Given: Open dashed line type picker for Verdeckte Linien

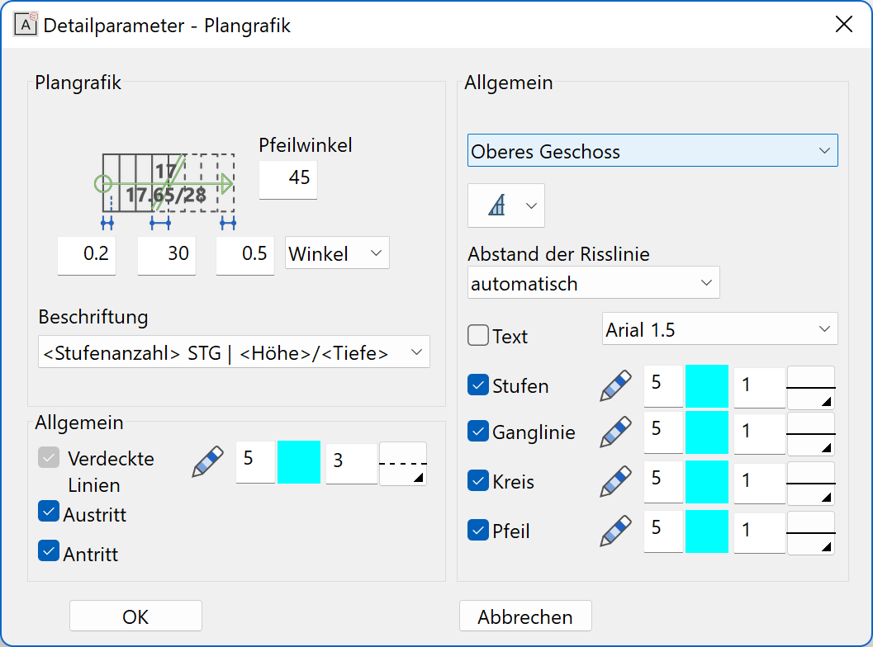Looking at the screenshot, I should click(402, 463).
